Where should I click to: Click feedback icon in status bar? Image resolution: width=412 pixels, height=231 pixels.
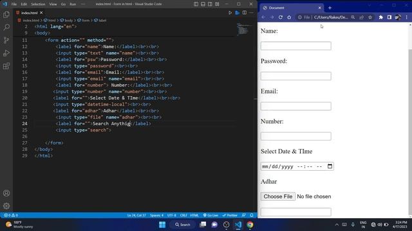pyautogui.click(x=244, y=216)
